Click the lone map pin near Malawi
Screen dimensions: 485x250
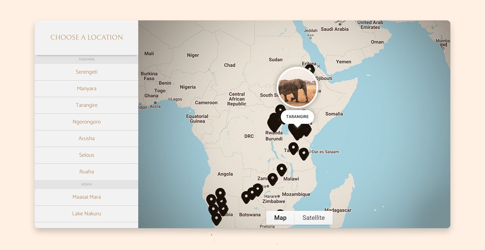click(281, 169)
